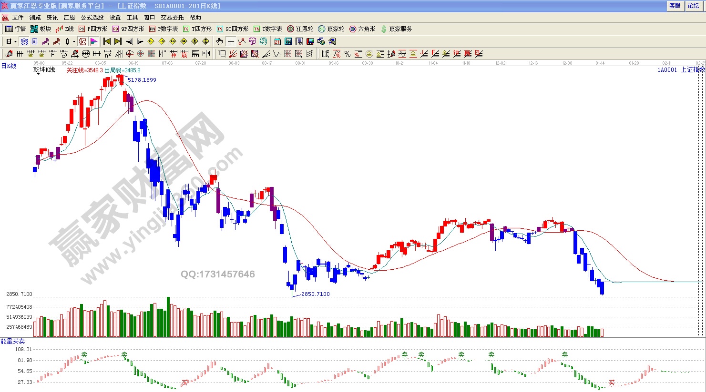
Task: Open the 公式选股 menu
Action: tap(92, 18)
